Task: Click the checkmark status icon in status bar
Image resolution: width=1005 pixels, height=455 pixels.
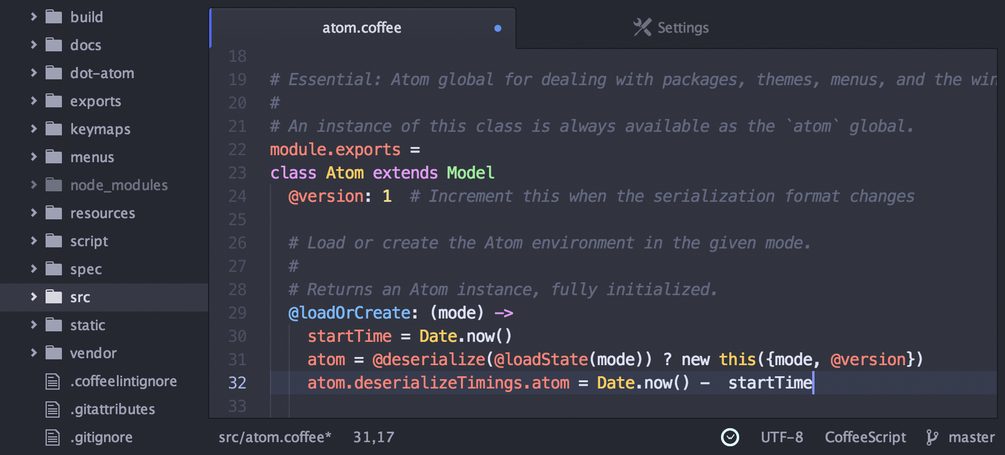Action: (x=730, y=437)
